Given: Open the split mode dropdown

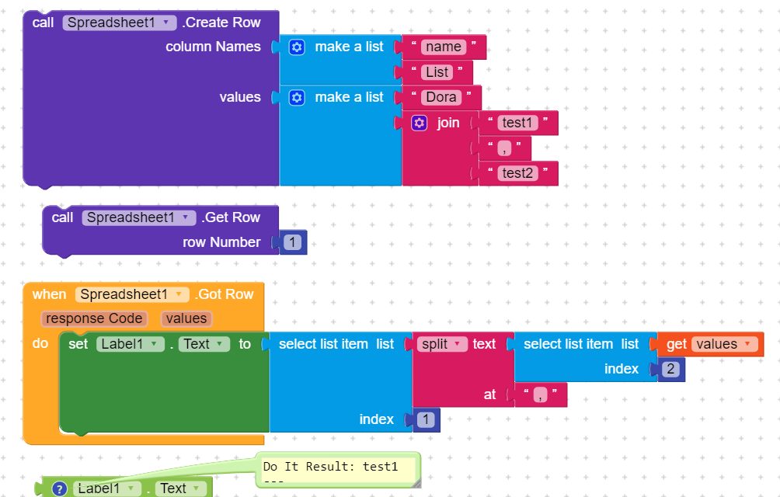Looking at the screenshot, I should [442, 344].
